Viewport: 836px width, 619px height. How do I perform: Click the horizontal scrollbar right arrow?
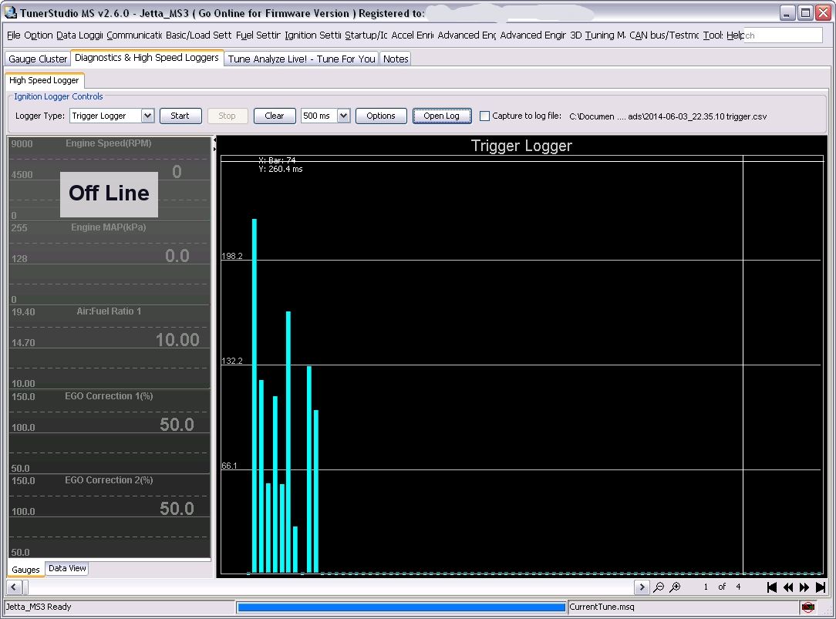pos(642,587)
